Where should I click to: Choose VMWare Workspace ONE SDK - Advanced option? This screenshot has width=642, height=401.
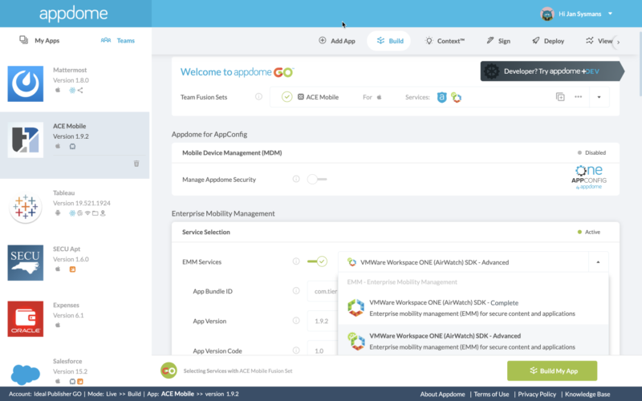[x=473, y=341]
